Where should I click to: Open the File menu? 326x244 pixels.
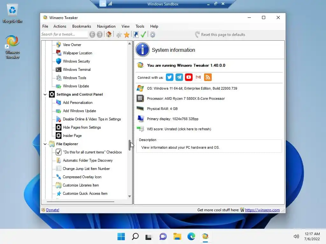[45, 26]
